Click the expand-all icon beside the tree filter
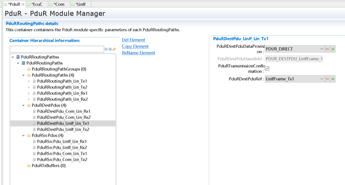The width and height of the screenshot is (345, 185). point(110,49)
